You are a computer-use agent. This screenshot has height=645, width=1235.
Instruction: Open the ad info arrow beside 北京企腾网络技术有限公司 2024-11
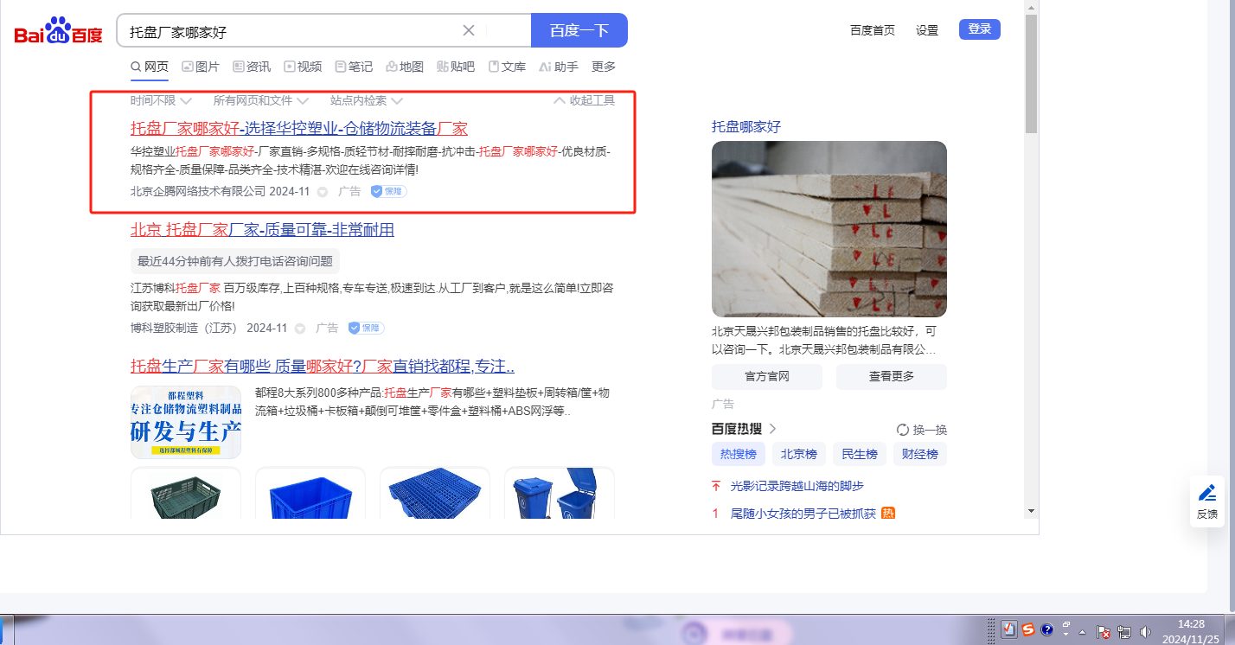(323, 192)
